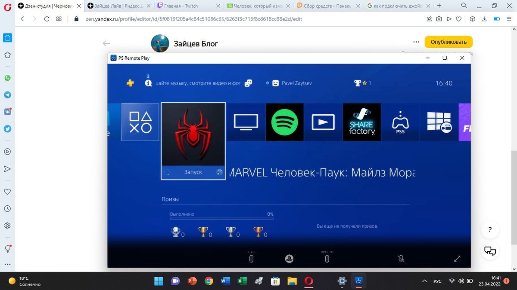Open the PS5 controller tile

coord(400,122)
